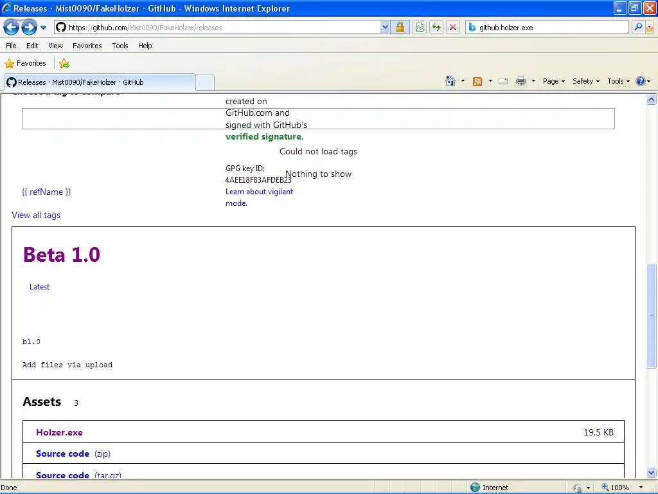Click the Refresh page icon
The width and height of the screenshot is (658, 494).
tap(436, 28)
